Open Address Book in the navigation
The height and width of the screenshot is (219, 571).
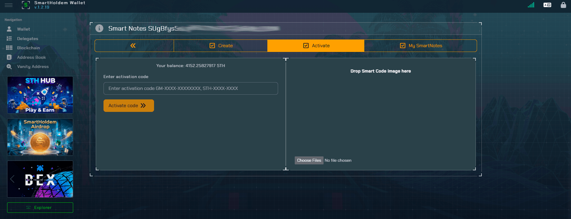[x=31, y=57]
